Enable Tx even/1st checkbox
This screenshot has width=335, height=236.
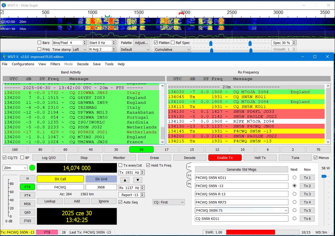click(x=120, y=165)
